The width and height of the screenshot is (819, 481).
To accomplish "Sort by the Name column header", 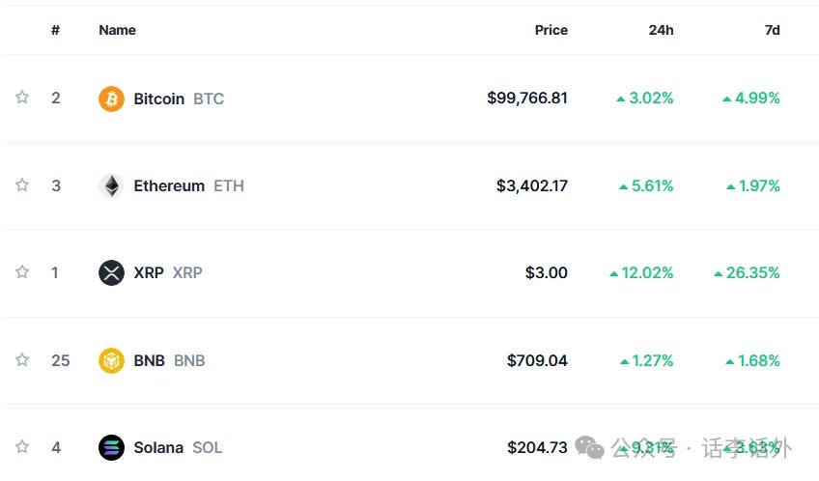I will (x=117, y=30).
